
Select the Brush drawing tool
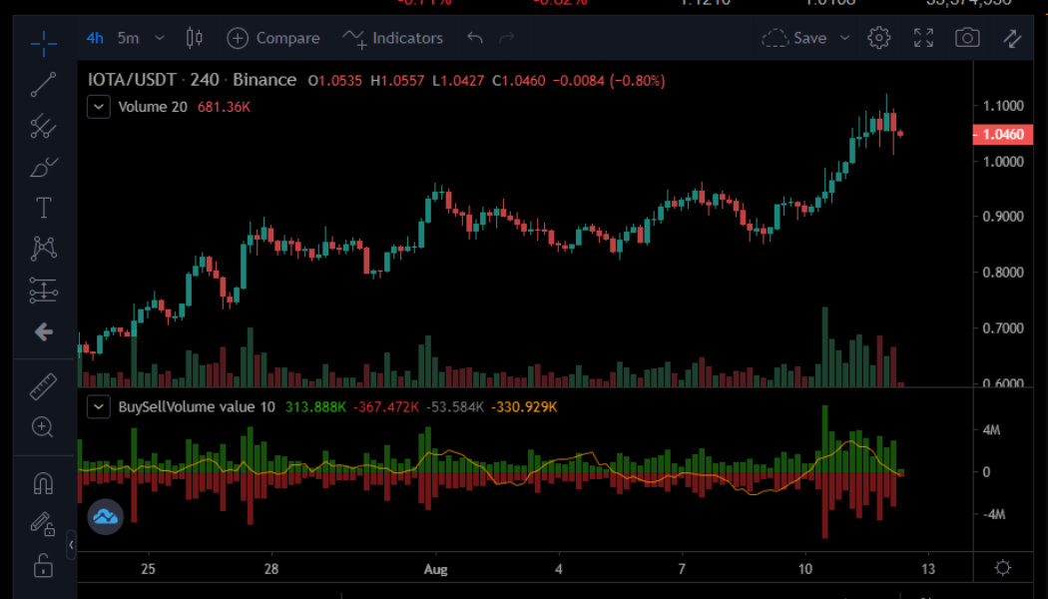point(43,168)
